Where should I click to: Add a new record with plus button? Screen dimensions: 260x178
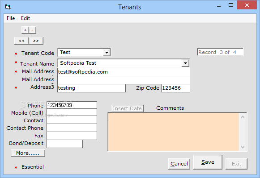(25, 30)
